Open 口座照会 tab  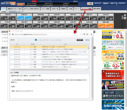coord(63,9)
